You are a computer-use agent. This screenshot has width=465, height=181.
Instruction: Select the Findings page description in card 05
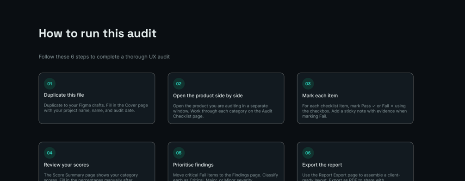(225, 177)
